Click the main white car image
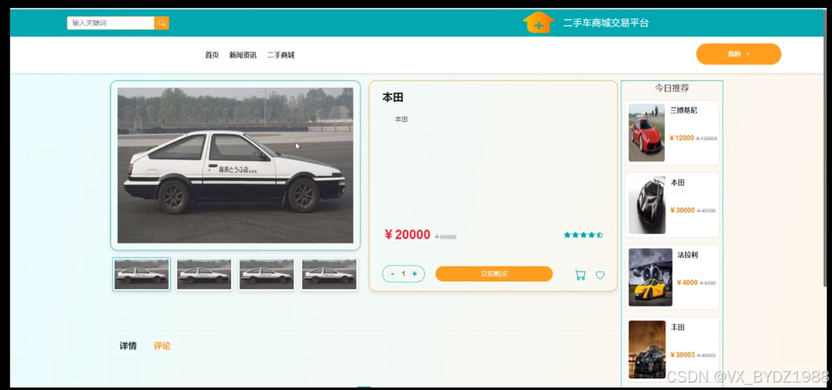 (235, 165)
